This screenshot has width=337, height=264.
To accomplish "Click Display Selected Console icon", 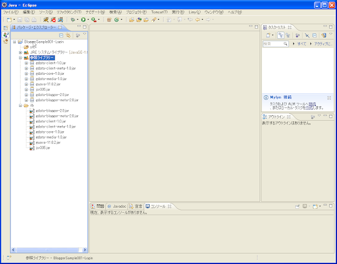I will click(304, 207).
